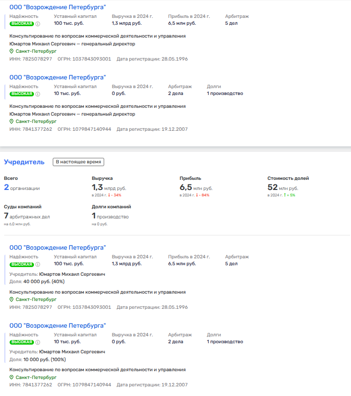Click Санкт-Петербург pin icon in 40% share card
The height and width of the screenshot is (396, 351).
[x=12, y=300]
